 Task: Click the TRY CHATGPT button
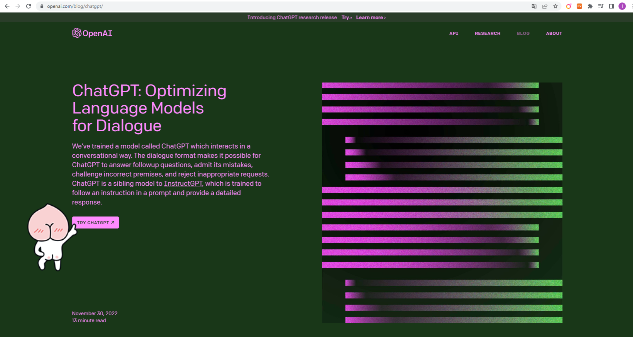coord(95,222)
